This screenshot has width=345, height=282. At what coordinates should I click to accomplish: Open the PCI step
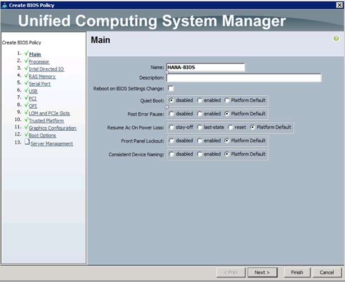tap(33, 99)
